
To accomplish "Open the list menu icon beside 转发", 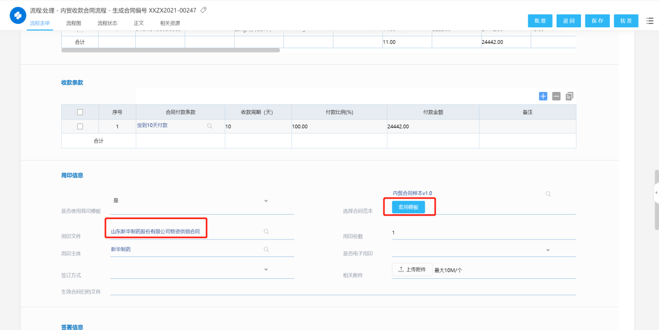I will tap(650, 20).
